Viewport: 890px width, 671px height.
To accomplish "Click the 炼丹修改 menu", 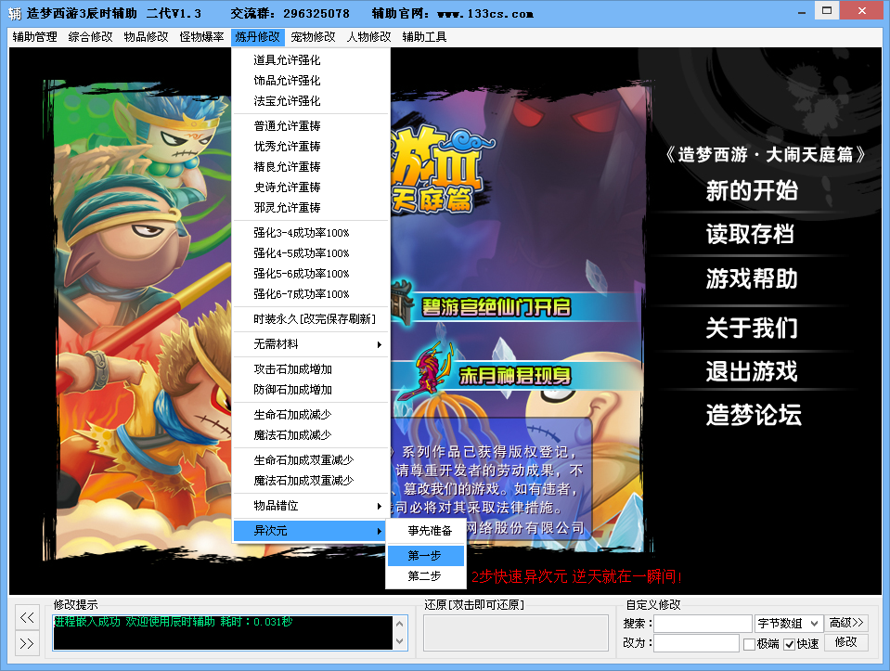I will (x=257, y=37).
